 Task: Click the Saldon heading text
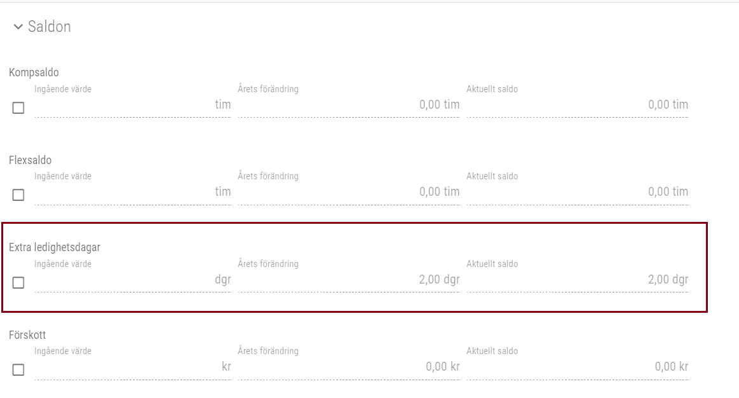point(49,27)
